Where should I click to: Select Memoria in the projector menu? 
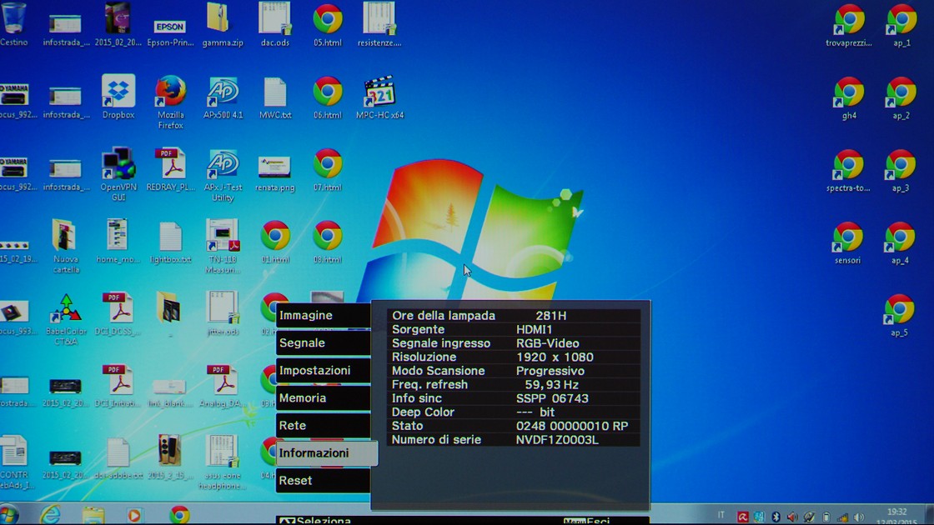323,397
